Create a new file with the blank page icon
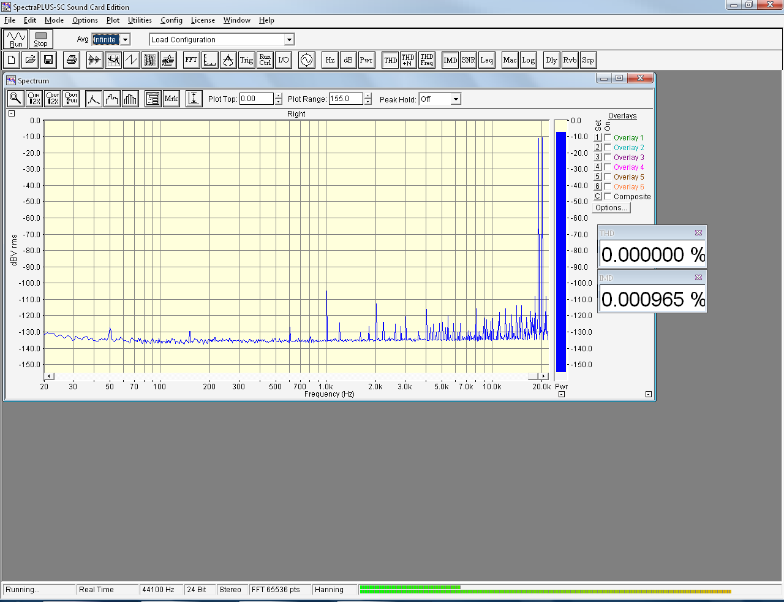 coord(12,60)
